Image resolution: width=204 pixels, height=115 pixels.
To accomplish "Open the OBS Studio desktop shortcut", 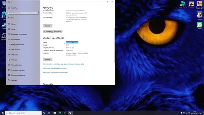I will tap(4, 36).
